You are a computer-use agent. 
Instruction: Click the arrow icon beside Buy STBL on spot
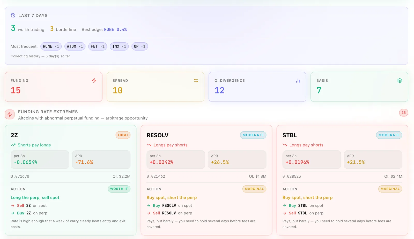(x=284, y=206)
